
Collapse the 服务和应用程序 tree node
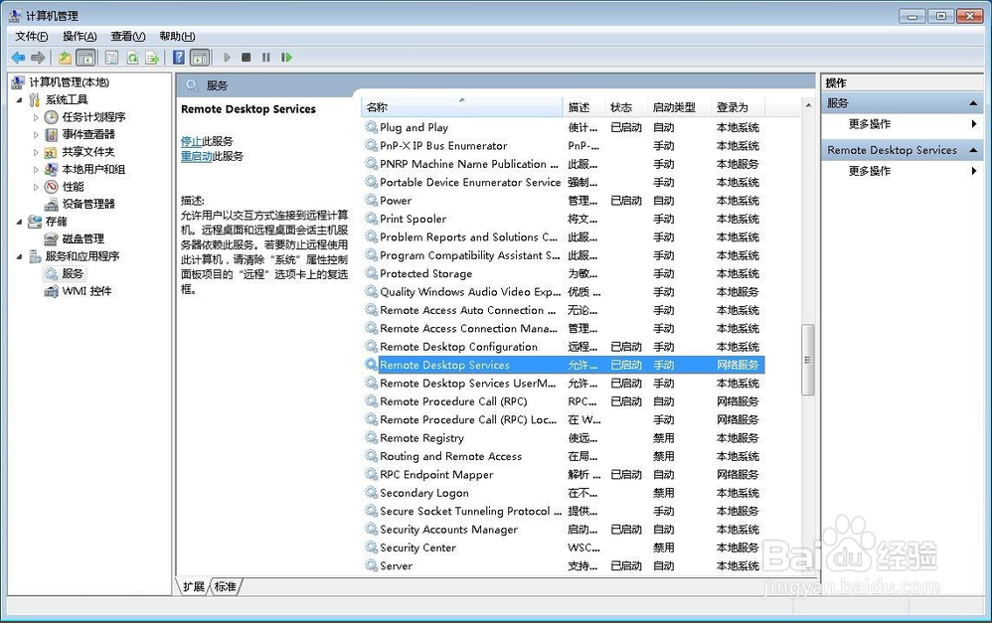(x=19, y=256)
